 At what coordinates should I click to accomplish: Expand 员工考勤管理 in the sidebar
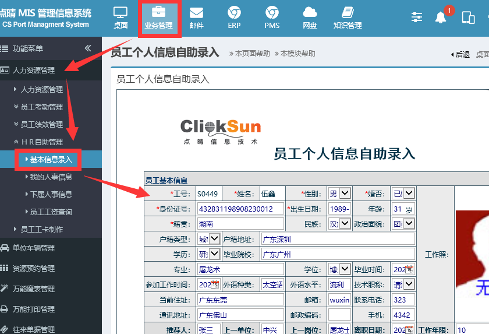41,107
